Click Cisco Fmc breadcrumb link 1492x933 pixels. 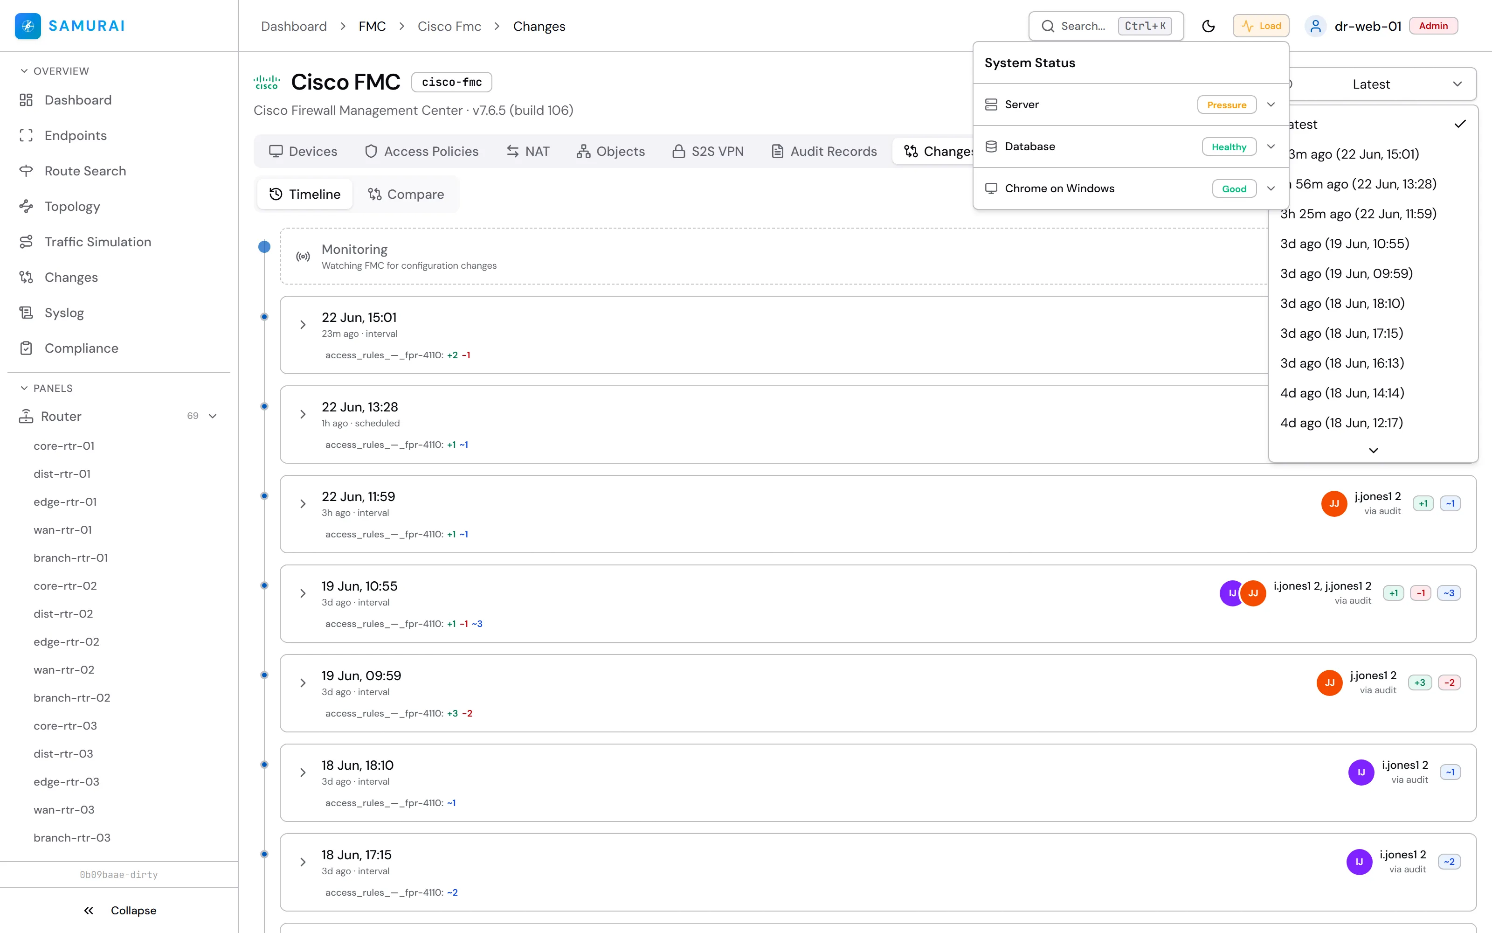[x=449, y=26]
